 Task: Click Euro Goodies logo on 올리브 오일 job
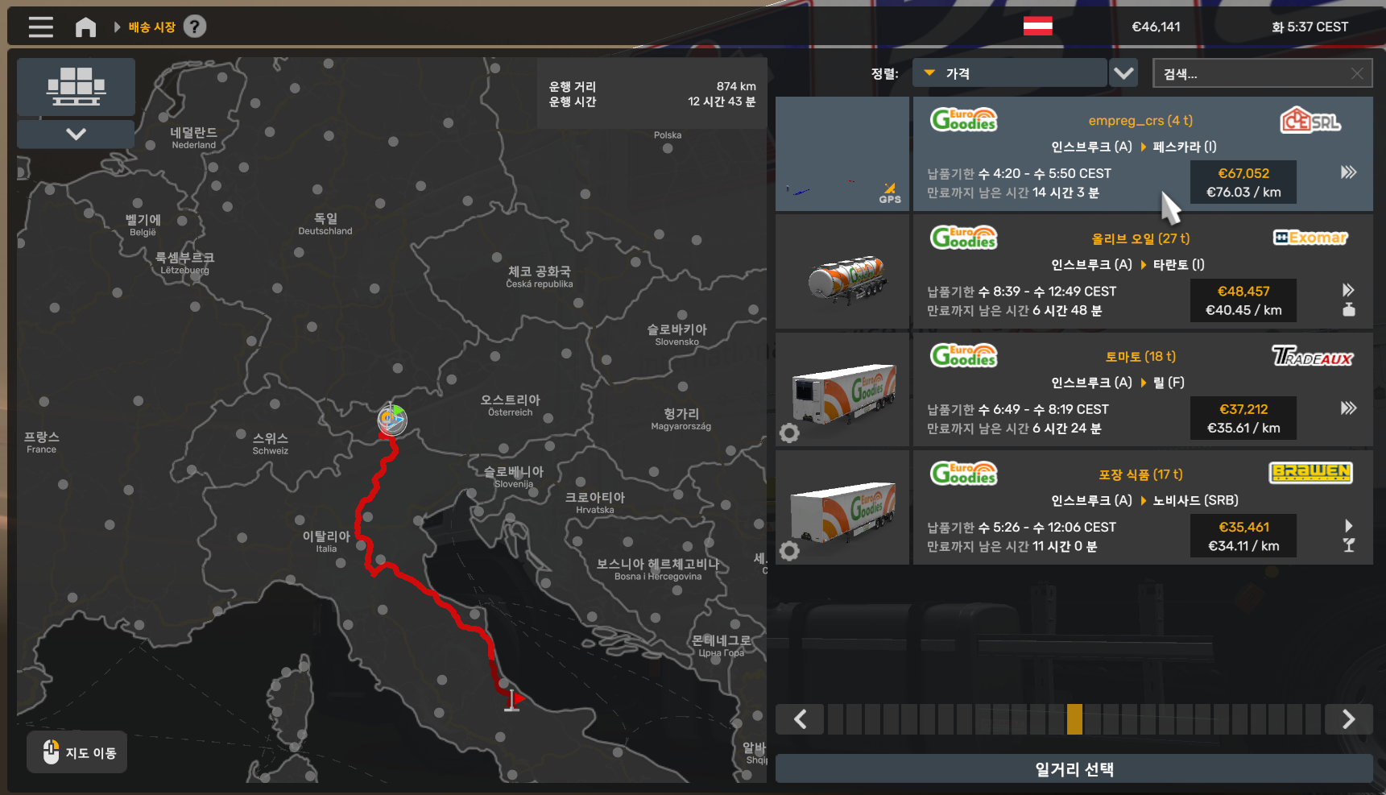964,238
